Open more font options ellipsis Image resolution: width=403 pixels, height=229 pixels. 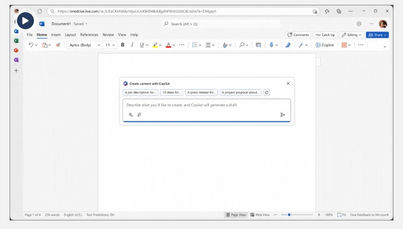(x=182, y=45)
